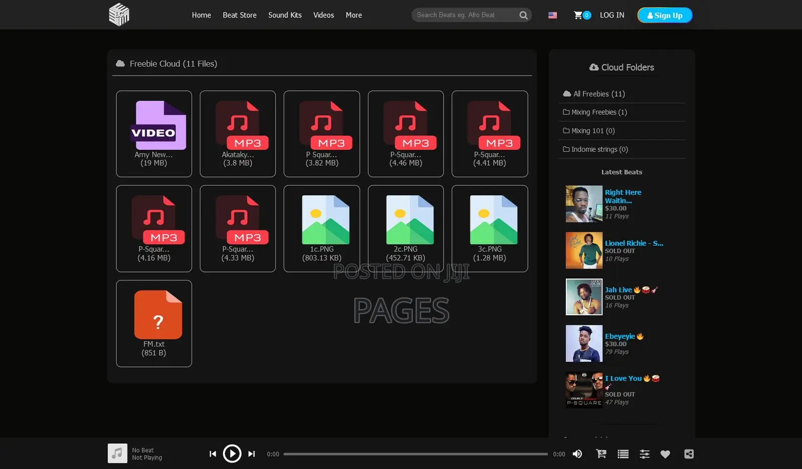Open the FM.txt file
Viewport: 802px width, 469px height.
(x=154, y=324)
